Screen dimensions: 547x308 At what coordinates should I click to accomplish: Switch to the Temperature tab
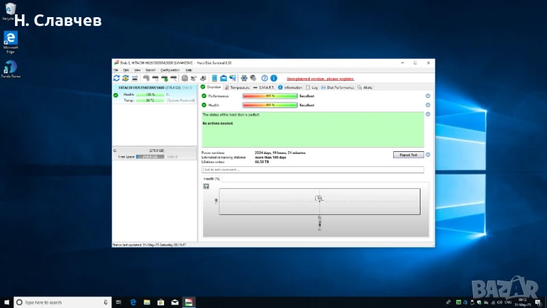[x=239, y=88]
